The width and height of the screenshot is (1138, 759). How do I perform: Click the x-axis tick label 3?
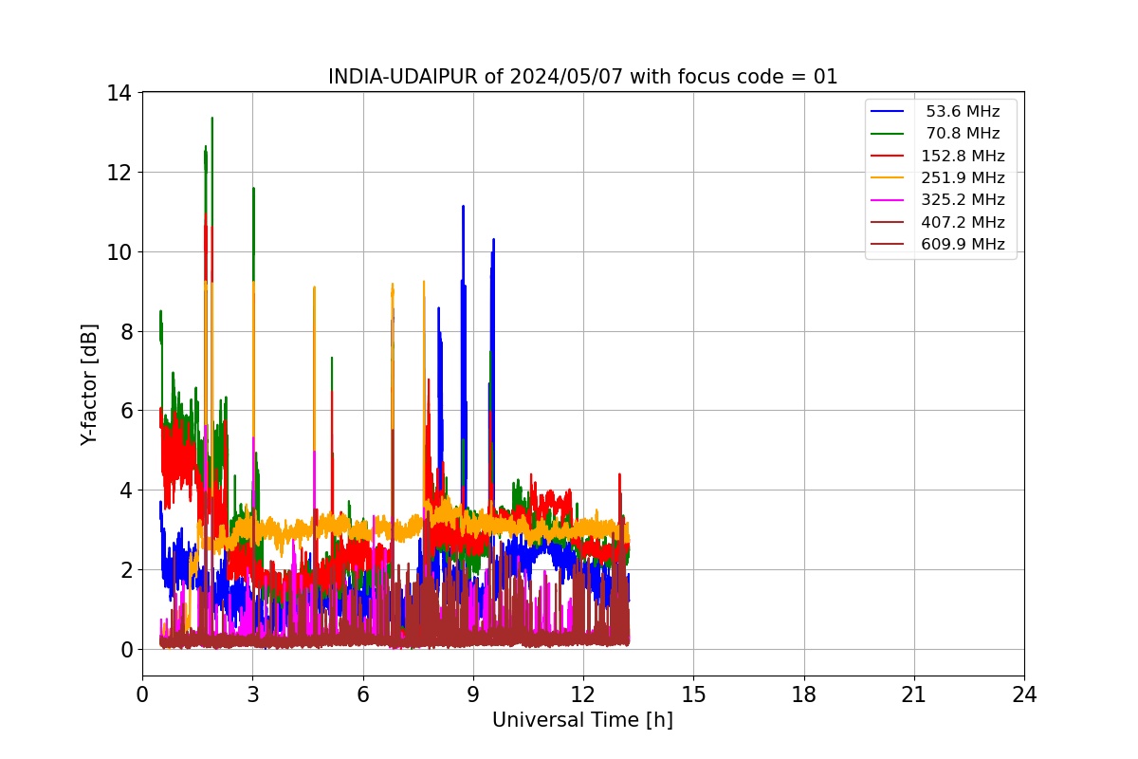click(252, 694)
